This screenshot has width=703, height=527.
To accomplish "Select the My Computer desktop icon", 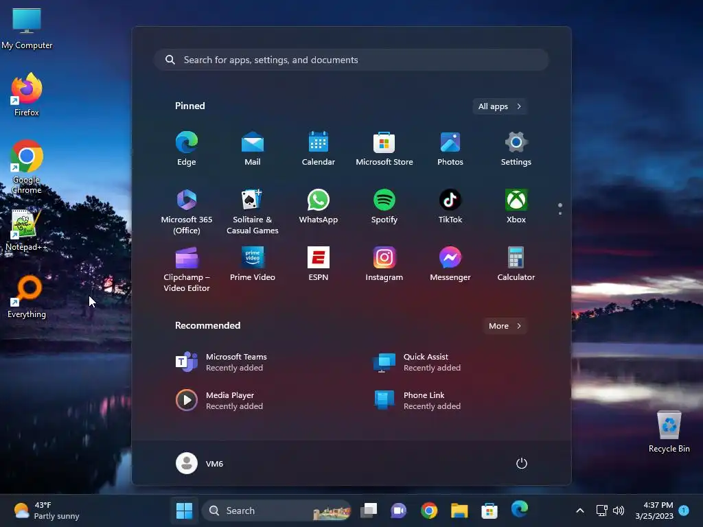I will tap(27, 28).
